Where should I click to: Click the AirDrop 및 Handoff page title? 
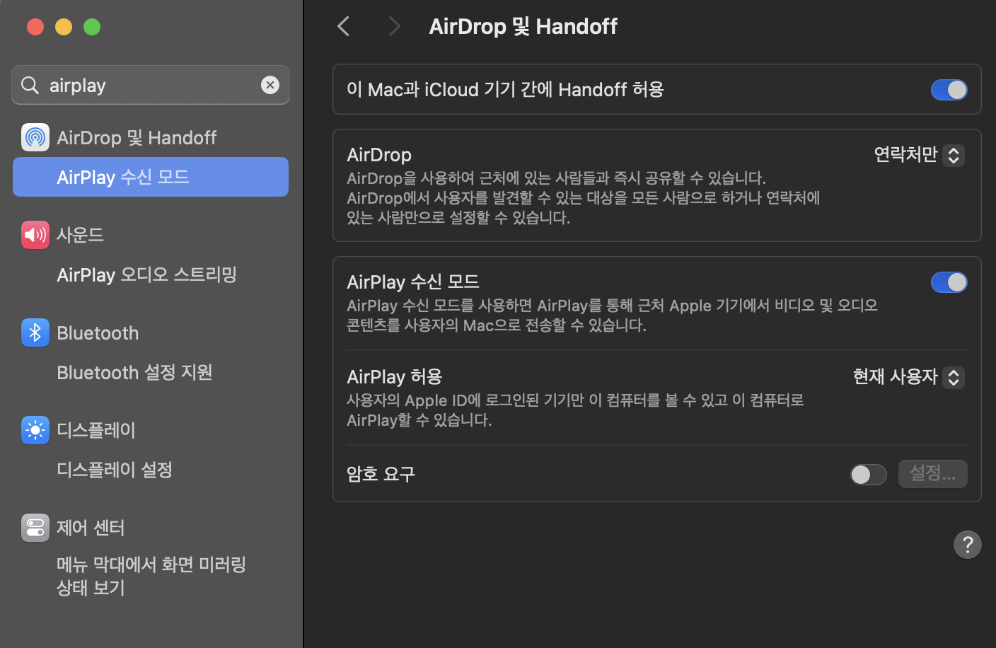523,27
